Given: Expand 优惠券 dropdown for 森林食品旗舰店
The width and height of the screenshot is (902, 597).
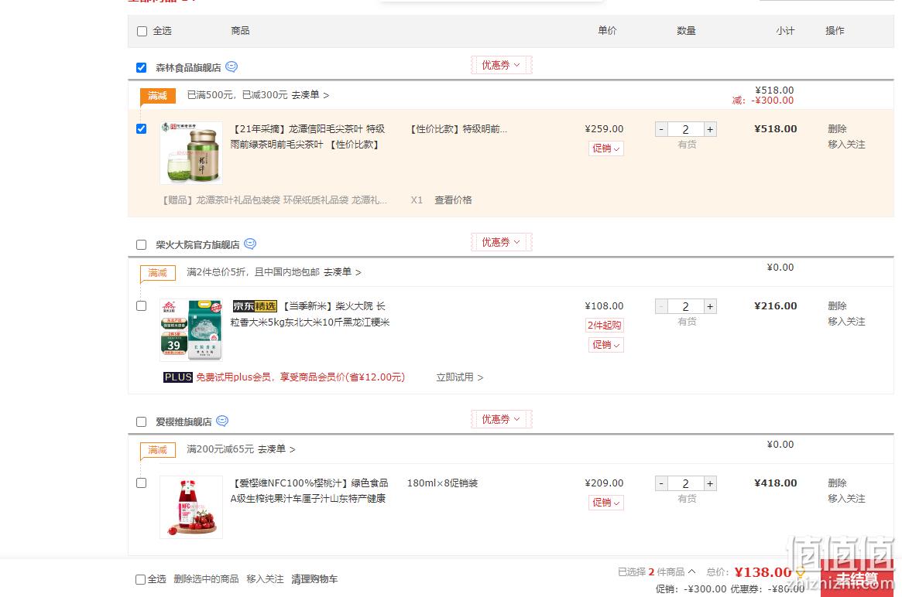Looking at the screenshot, I should [501, 65].
